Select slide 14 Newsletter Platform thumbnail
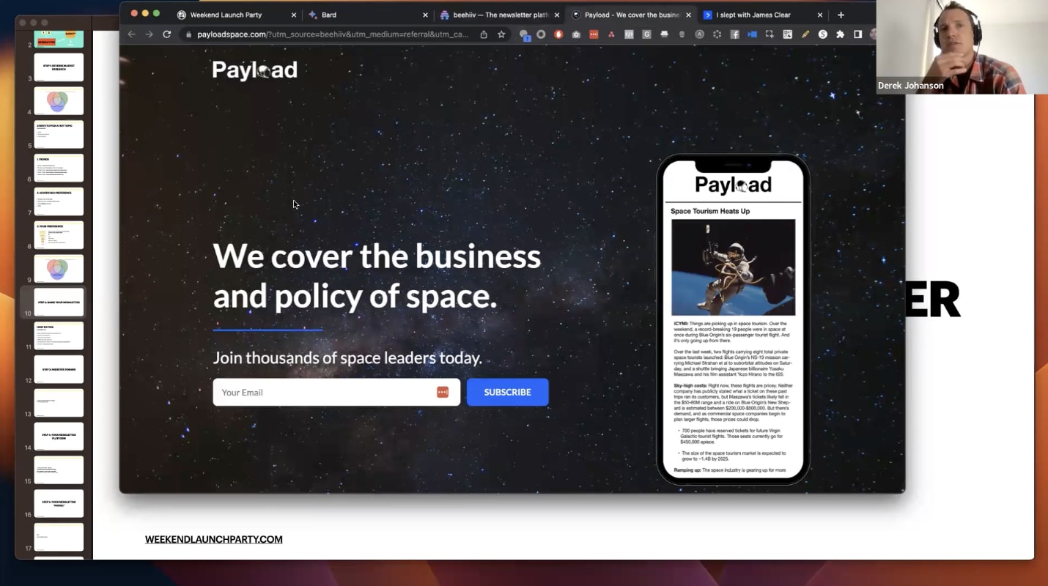1048x586 pixels. [59, 437]
